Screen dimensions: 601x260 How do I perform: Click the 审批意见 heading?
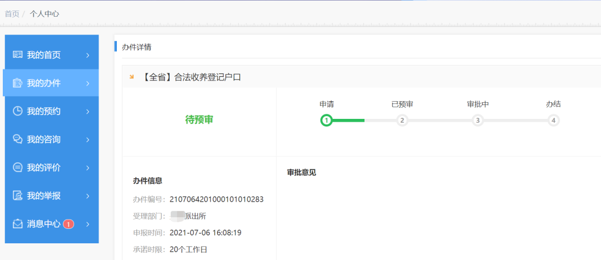click(301, 172)
